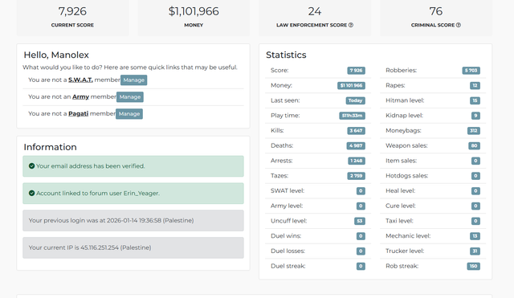Click the Arrests value badge
The width and height of the screenshot is (514, 298).
[357, 161]
